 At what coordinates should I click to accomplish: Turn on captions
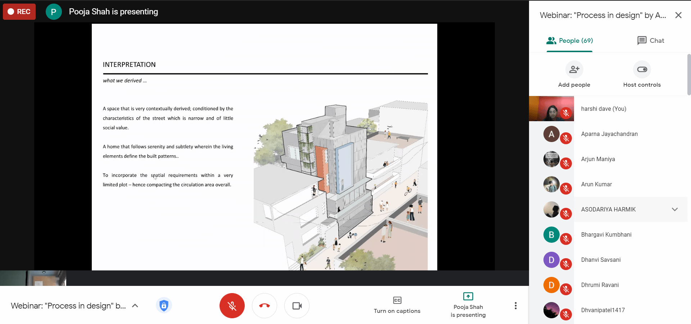pos(397,305)
